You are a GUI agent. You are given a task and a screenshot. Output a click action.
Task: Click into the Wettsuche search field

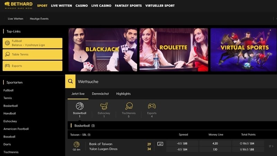(176, 81)
